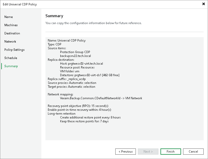Screen dimensions: 208x159
Task: Cancel the policy editing wizard
Action: [x=193, y=152]
